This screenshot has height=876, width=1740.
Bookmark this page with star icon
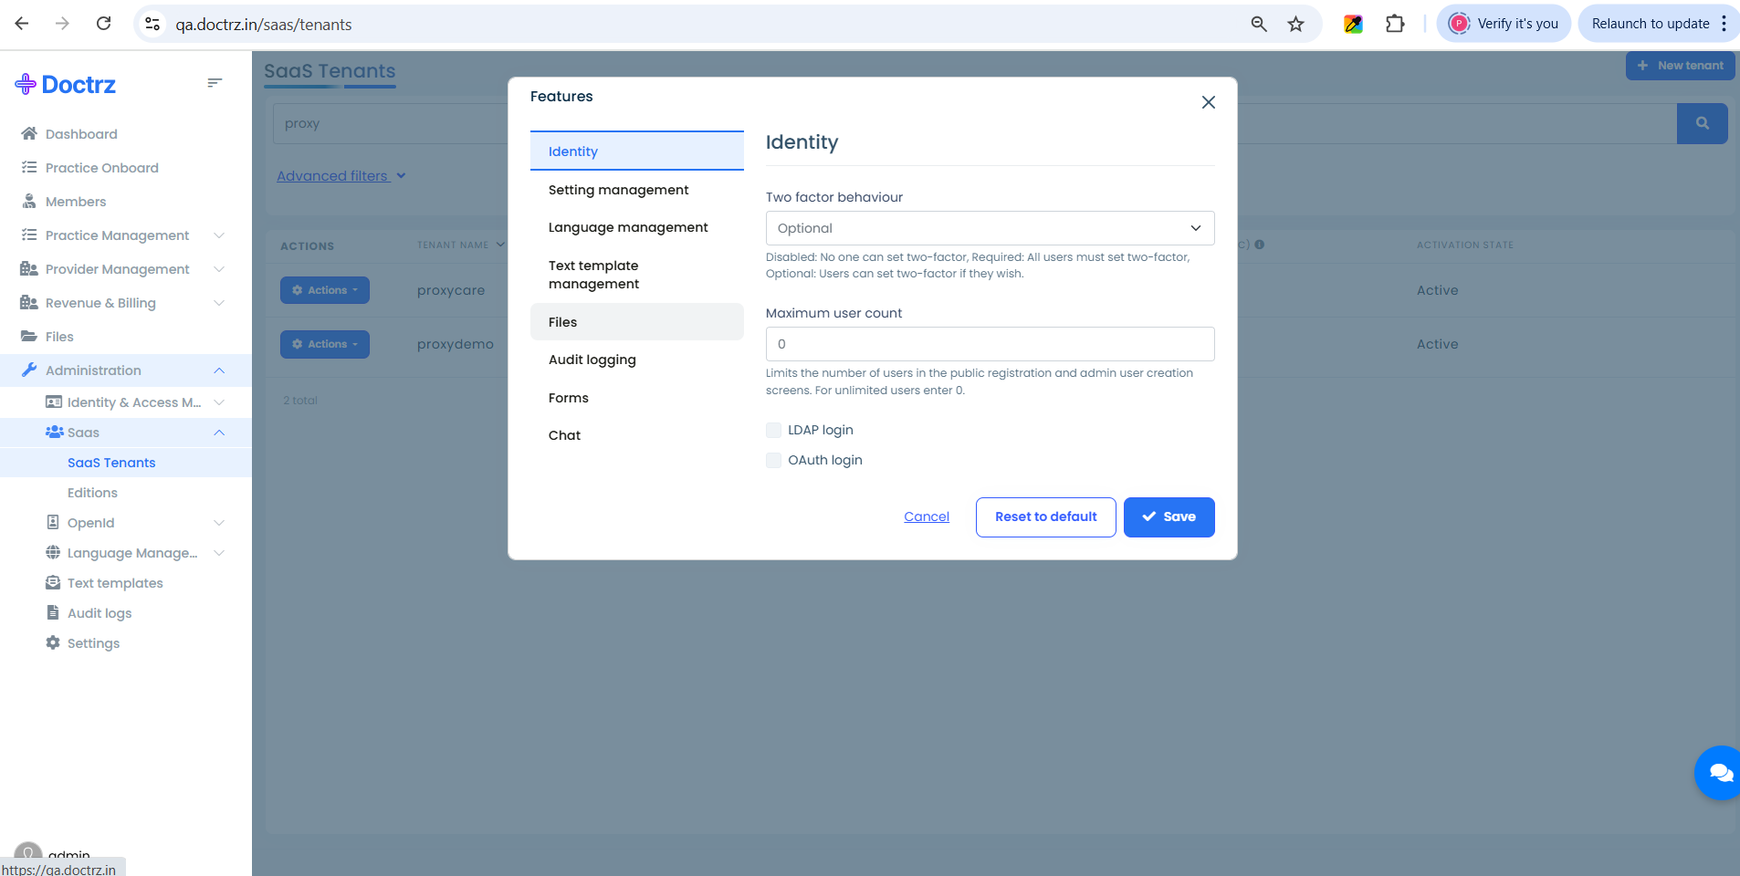point(1295,24)
